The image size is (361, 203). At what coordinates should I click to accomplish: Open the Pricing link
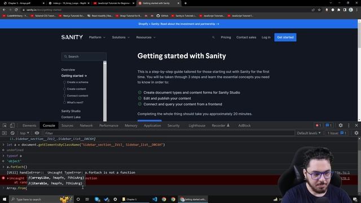click(x=226, y=37)
